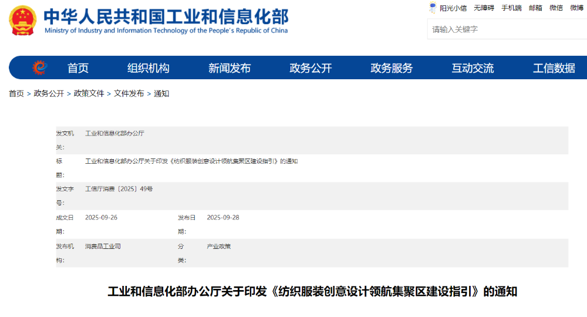Open the 微博 link at top
The height and width of the screenshot is (317, 587).
pyautogui.click(x=576, y=8)
